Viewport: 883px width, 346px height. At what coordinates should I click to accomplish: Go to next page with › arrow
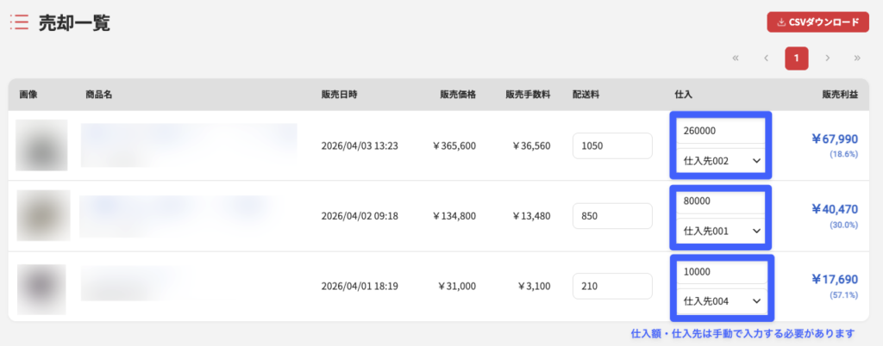[x=827, y=59]
